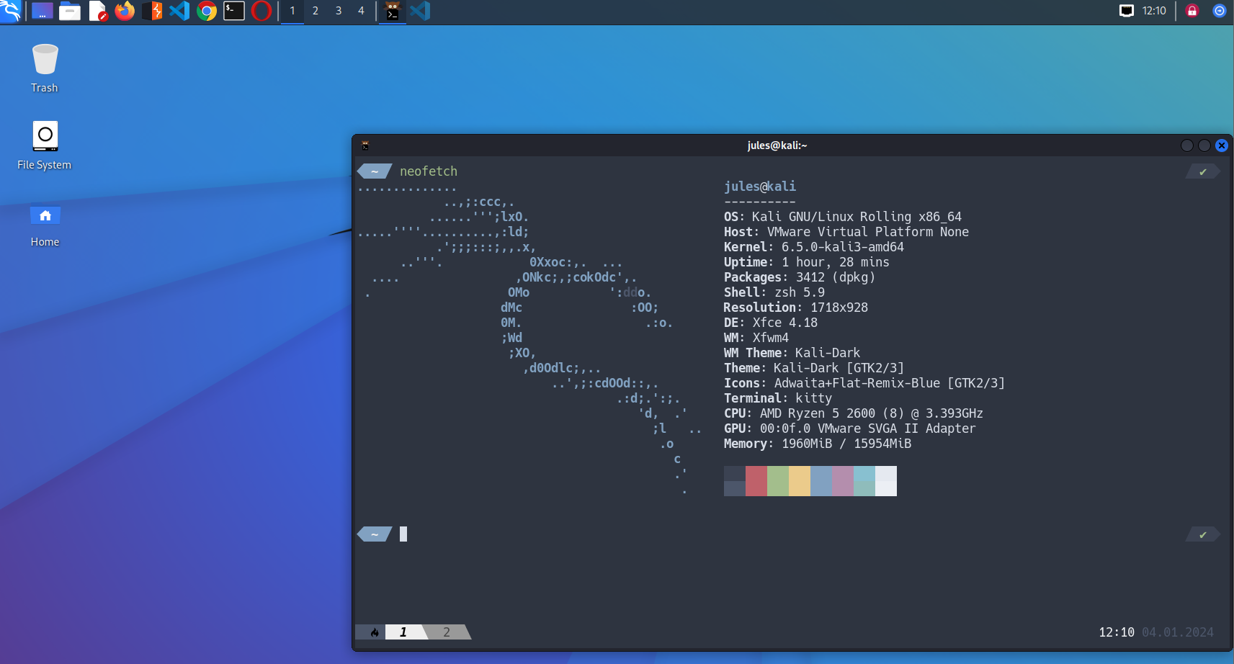Switch to workspace 3
The height and width of the screenshot is (664, 1234).
[339, 11]
